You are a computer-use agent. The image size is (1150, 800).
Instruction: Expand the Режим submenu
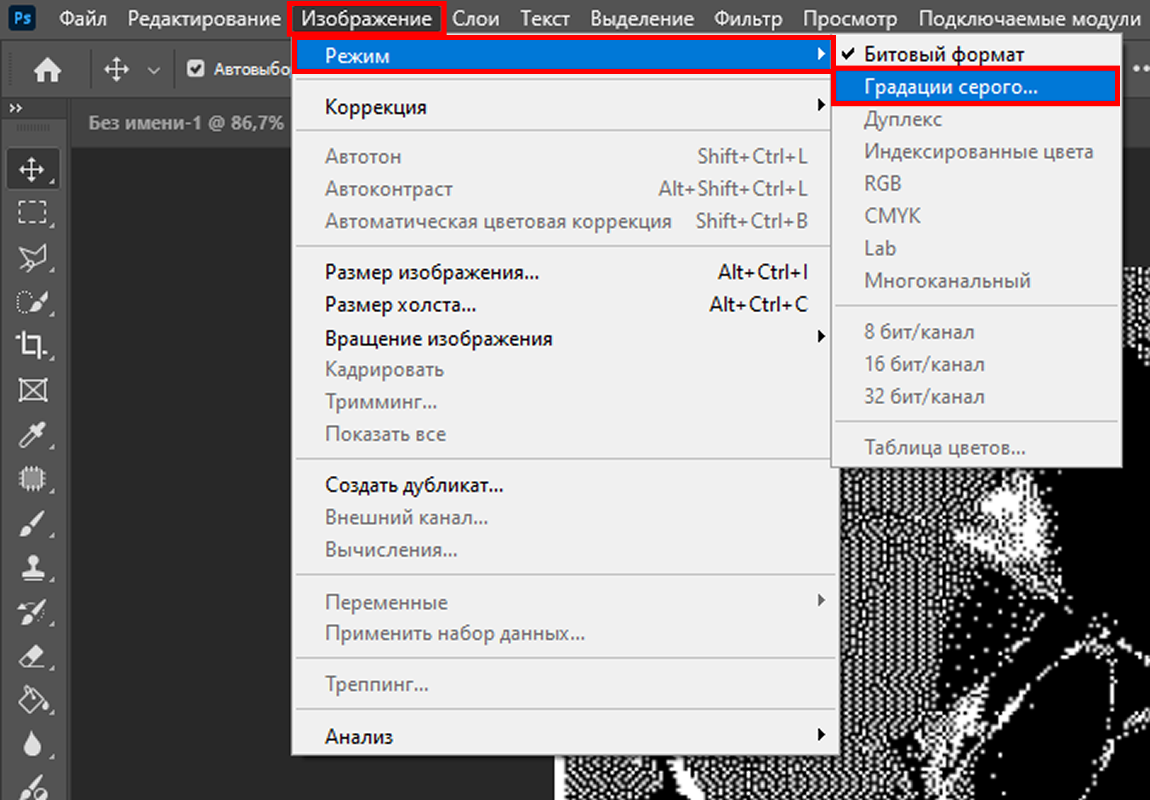click(x=563, y=55)
